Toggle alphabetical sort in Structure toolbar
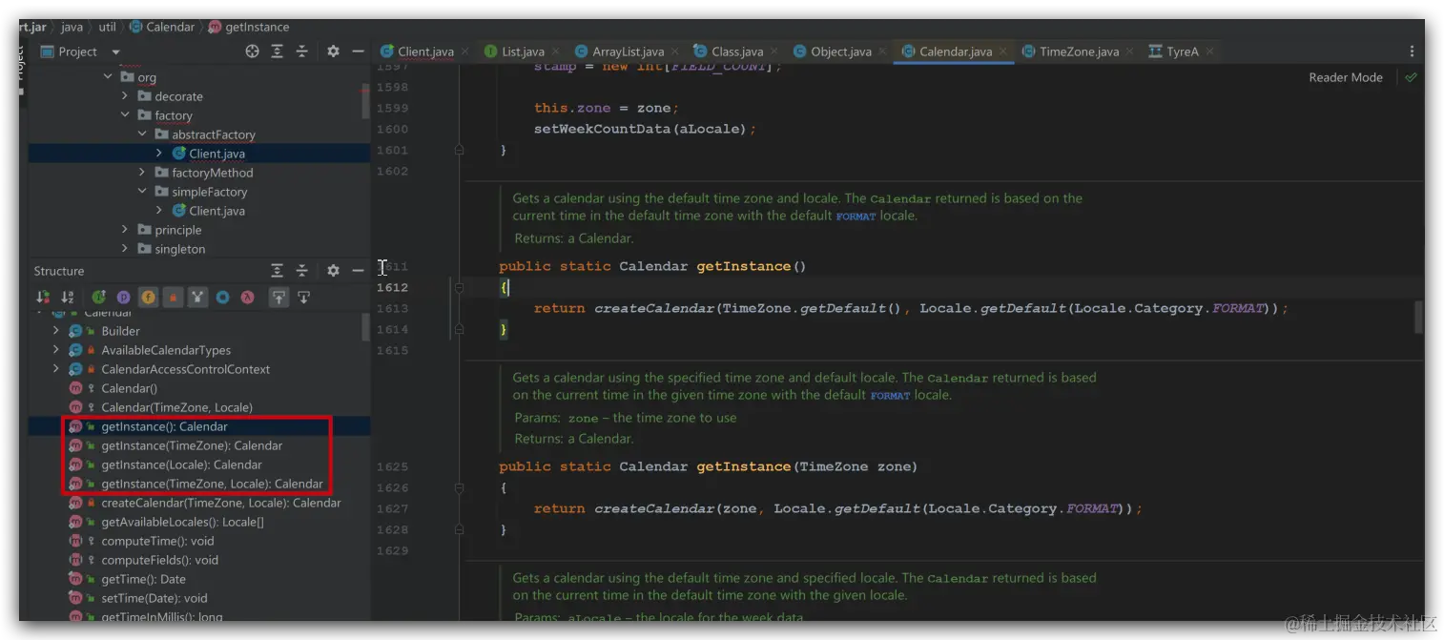This screenshot has width=1444, height=640. [x=67, y=298]
